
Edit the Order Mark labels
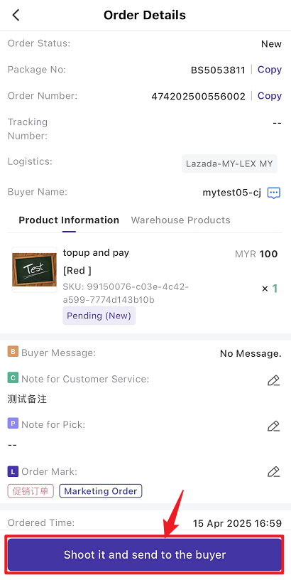(273, 472)
